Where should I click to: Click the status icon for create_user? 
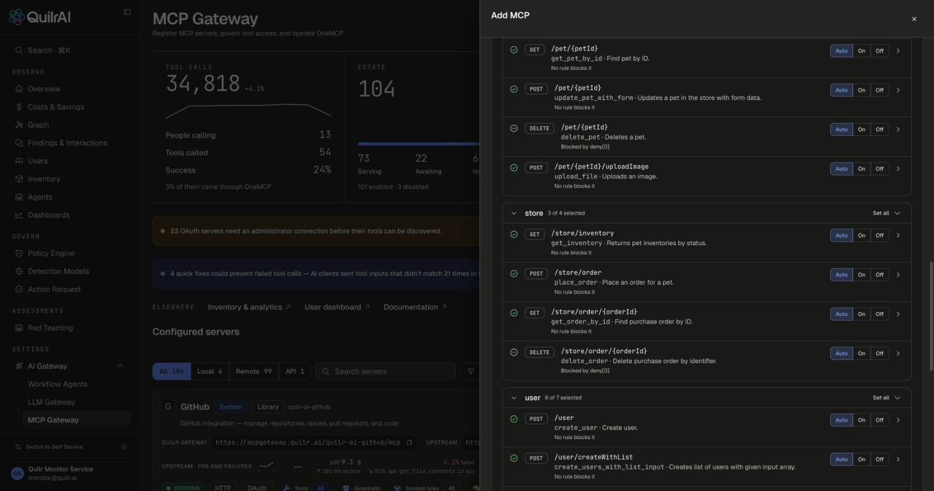[x=514, y=419]
